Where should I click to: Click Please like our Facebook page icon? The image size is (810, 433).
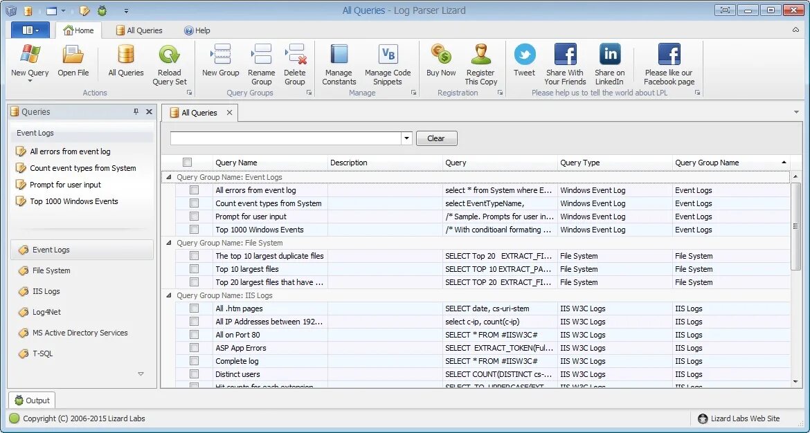point(669,55)
